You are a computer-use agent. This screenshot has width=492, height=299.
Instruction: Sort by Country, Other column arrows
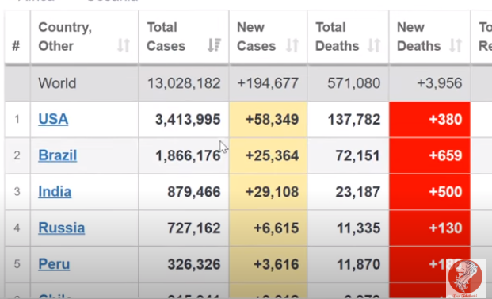[124, 45]
